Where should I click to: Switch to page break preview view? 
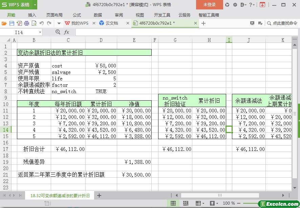[185, 203]
